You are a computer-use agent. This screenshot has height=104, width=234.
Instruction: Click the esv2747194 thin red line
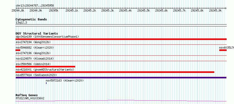(121, 44)
